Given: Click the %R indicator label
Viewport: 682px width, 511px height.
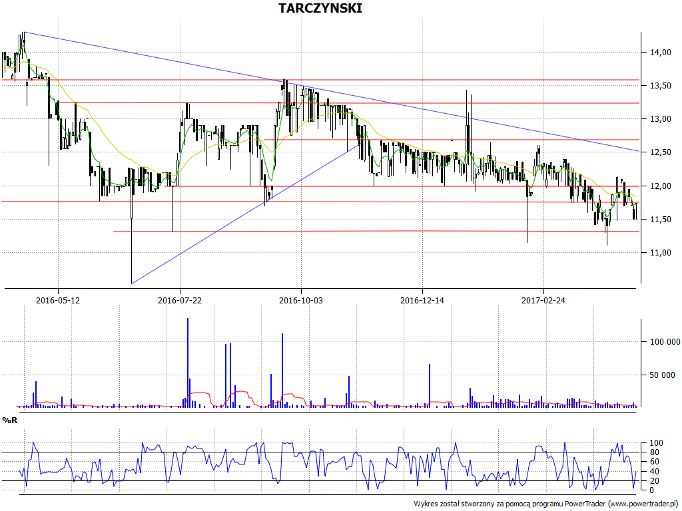Looking at the screenshot, I should [x=10, y=421].
